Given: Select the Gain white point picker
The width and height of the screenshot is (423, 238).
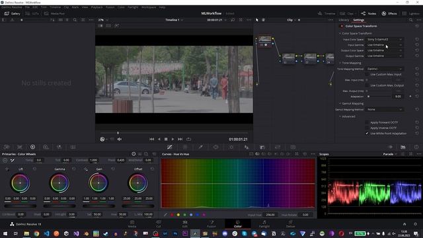Looking at the screenshot, I should (85, 169).
